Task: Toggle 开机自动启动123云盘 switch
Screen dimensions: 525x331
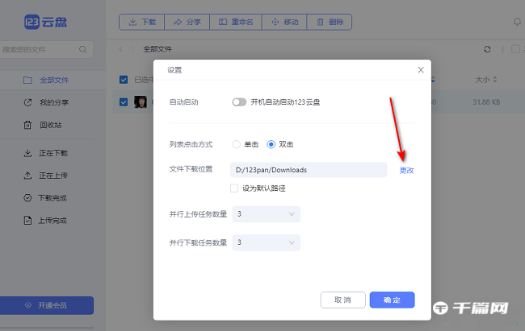Action: pos(239,102)
